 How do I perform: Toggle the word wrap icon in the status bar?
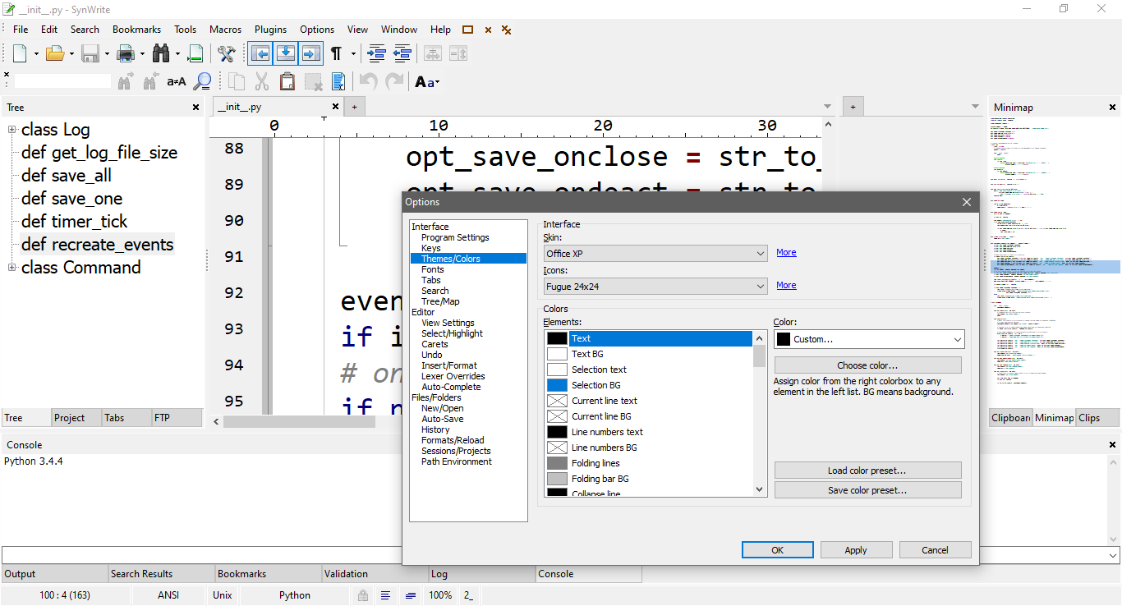click(x=410, y=595)
